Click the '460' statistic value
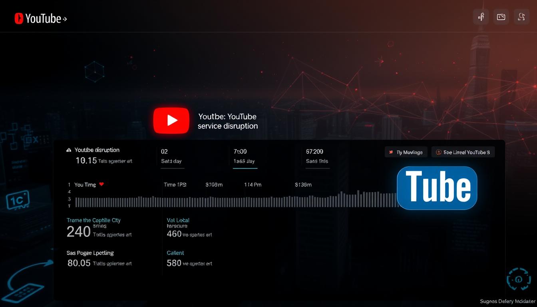 pyautogui.click(x=174, y=234)
